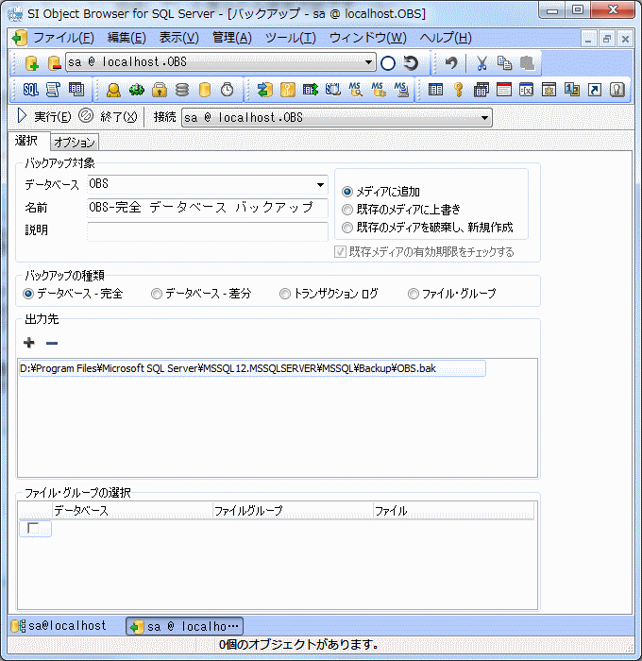This screenshot has width=642, height=661.
Task: Switch to the オプション tab
Action: (x=74, y=143)
